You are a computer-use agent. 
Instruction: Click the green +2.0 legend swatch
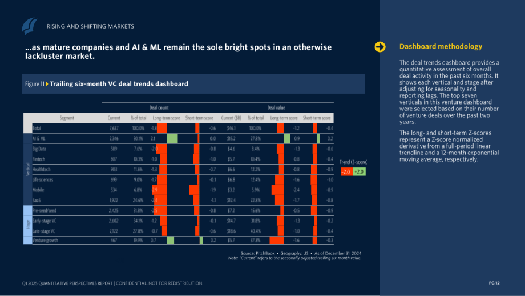tap(360, 172)
